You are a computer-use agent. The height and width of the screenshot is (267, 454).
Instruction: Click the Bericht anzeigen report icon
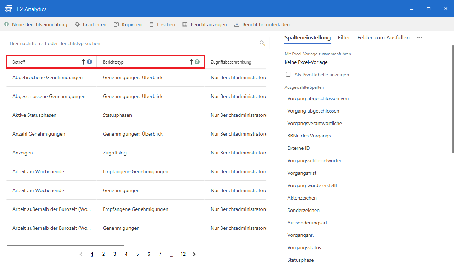[x=184, y=24]
